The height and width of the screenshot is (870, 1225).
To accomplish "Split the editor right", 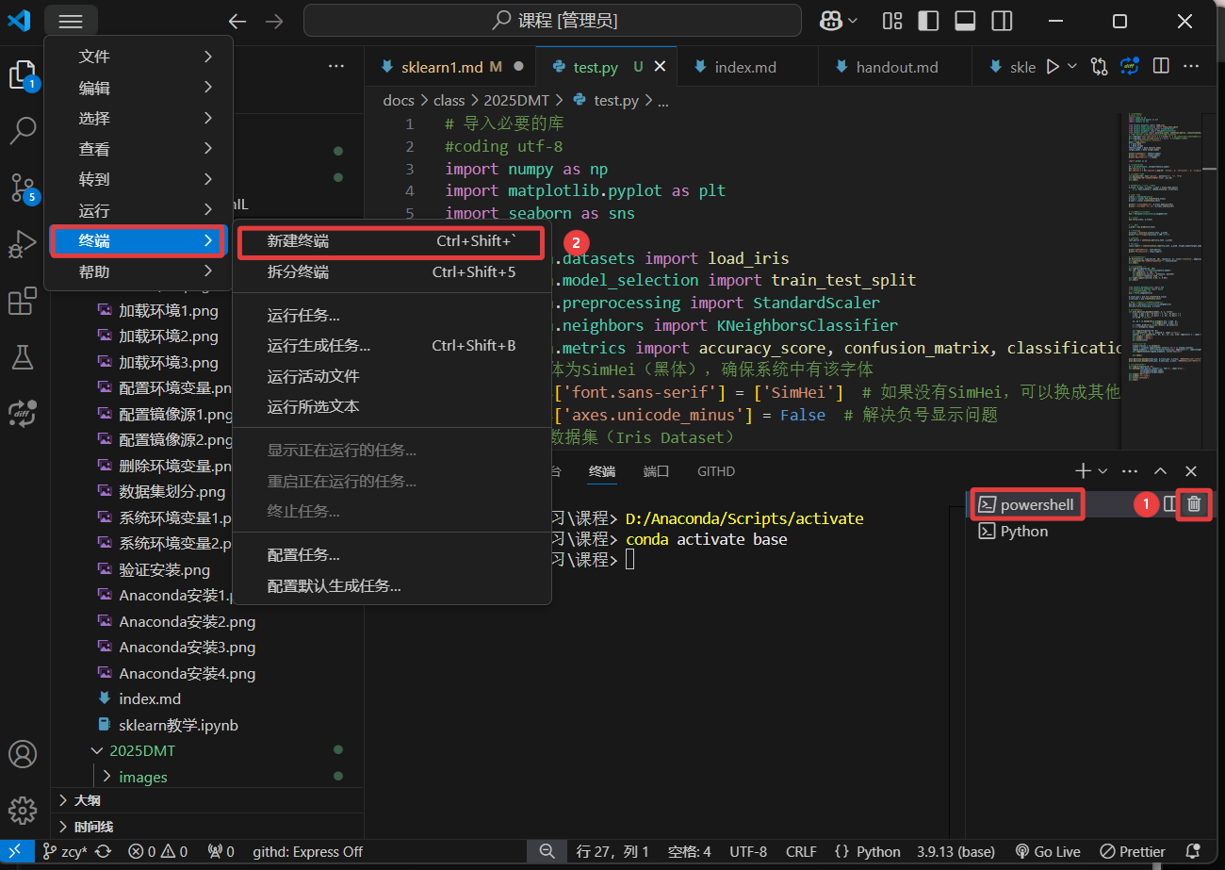I will click(x=1161, y=66).
